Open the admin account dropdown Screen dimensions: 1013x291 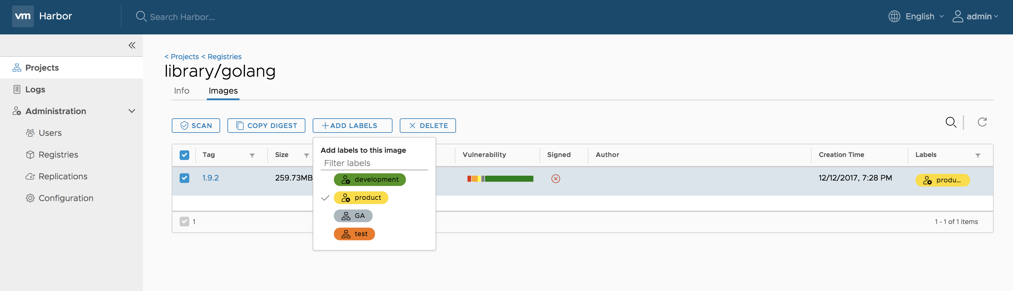pyautogui.click(x=982, y=16)
